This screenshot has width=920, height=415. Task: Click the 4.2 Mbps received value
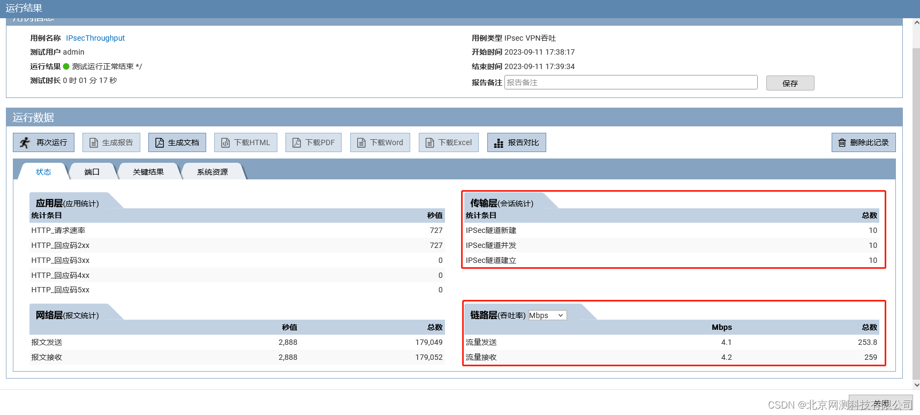click(x=726, y=357)
